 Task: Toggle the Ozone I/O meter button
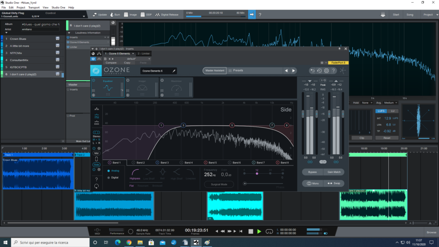point(323,80)
